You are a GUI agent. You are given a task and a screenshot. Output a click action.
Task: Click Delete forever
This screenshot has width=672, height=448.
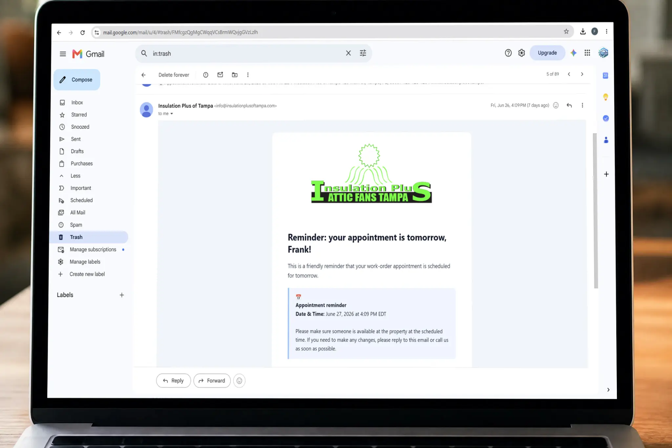174,75
